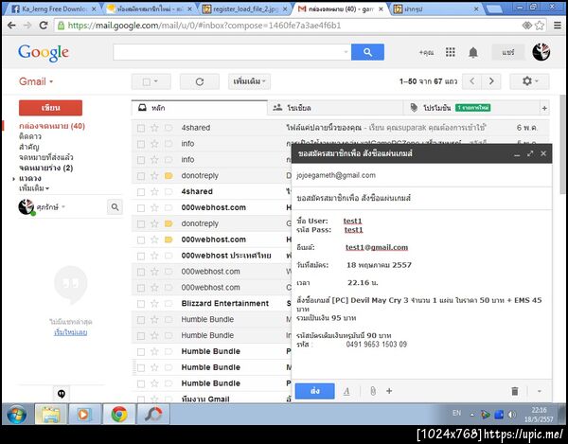
Task: Switch to the โซเชียล social tab
Action: (335, 108)
